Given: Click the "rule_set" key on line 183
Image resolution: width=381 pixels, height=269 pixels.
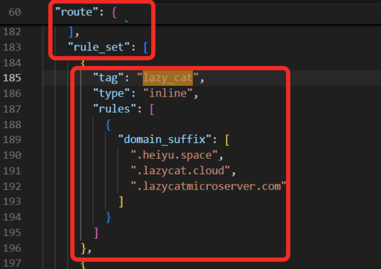Looking at the screenshot, I should 99,47.
